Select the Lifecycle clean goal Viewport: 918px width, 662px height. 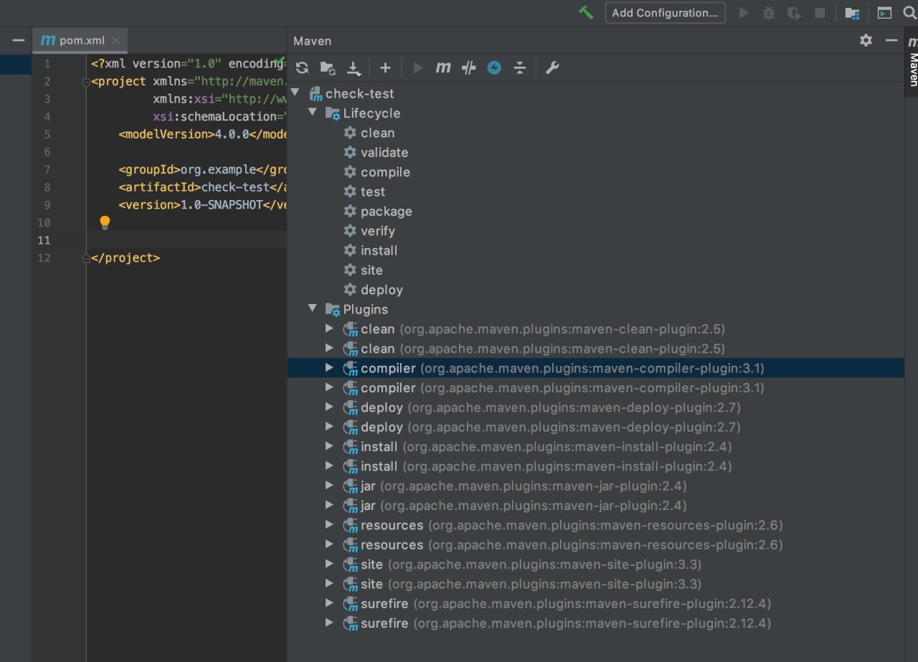coord(377,133)
